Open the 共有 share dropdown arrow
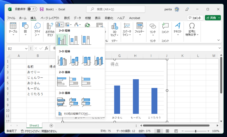Viewport: 227px width, 137px height. pos(219,18)
